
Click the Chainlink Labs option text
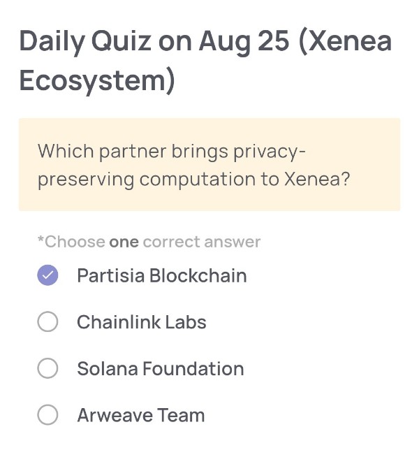click(141, 322)
